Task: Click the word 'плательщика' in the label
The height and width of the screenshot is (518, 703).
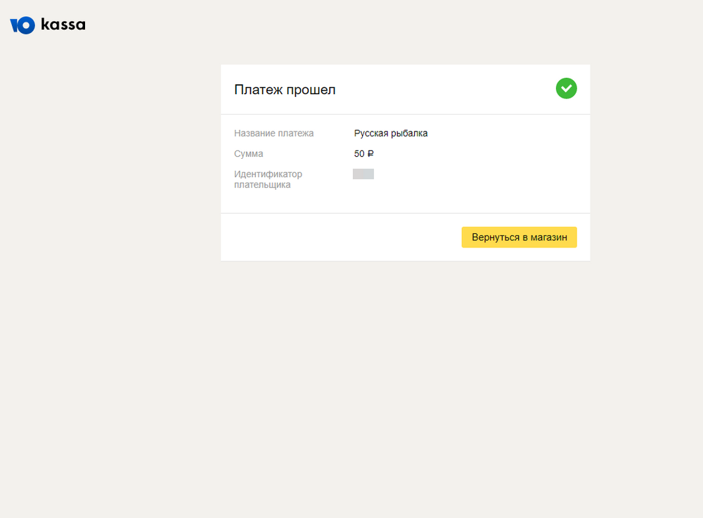Action: [x=262, y=185]
